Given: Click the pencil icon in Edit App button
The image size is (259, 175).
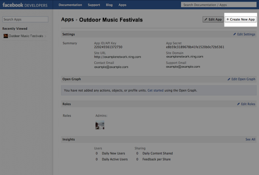Looking at the screenshot, I should [206, 19].
